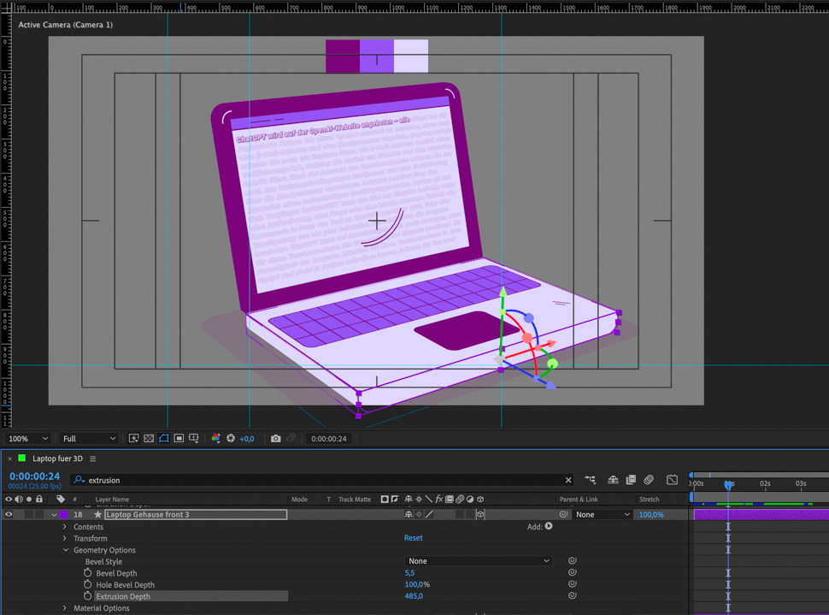
Task: Toggle Fast Previews icon in viewer toolbar
Action: 133,439
